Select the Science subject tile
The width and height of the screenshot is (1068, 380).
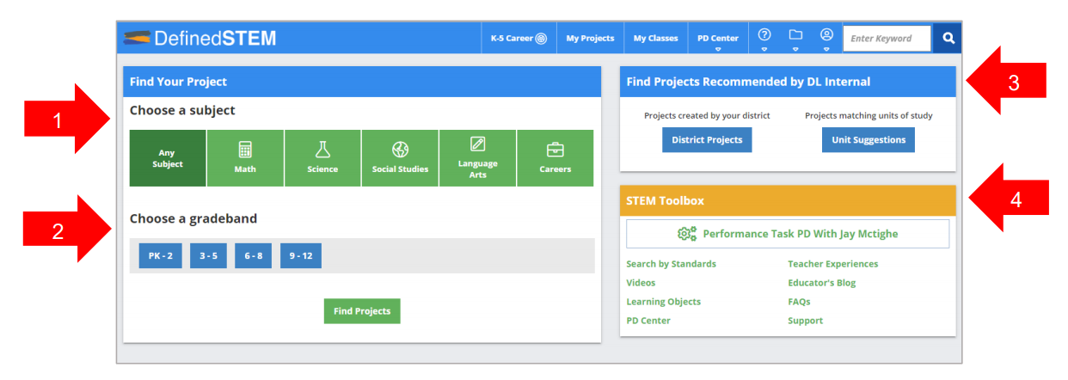point(322,158)
